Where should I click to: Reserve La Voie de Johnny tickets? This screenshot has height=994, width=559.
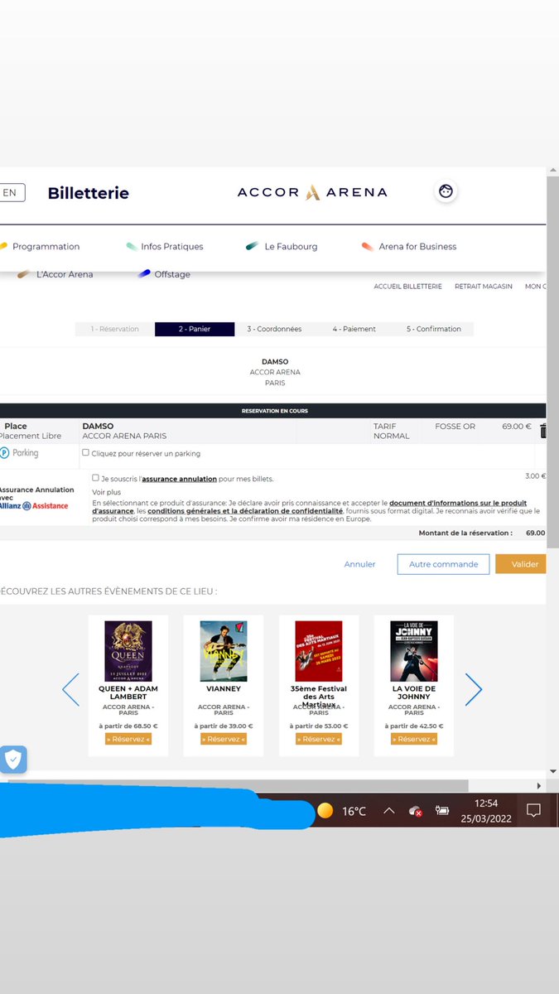tap(414, 739)
